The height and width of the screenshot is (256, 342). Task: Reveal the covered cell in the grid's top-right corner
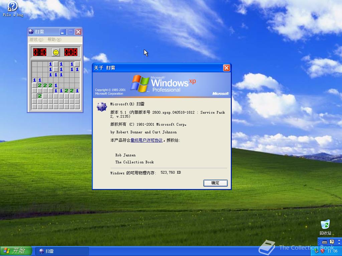coord(77,64)
